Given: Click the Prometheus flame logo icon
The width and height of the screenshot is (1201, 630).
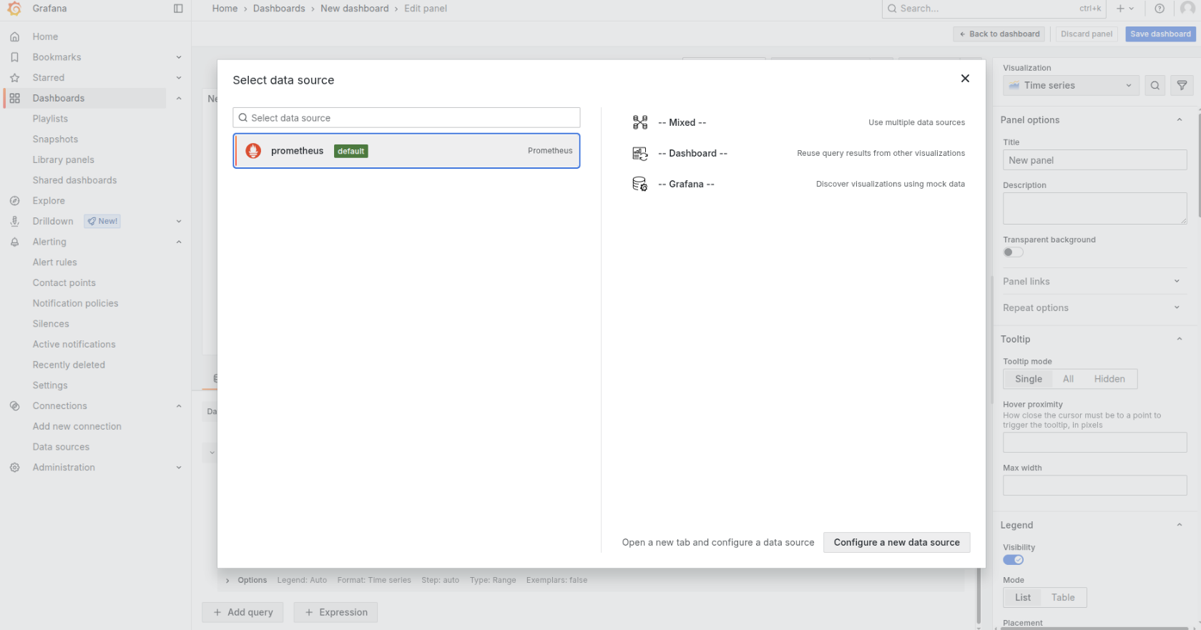Looking at the screenshot, I should tap(253, 151).
